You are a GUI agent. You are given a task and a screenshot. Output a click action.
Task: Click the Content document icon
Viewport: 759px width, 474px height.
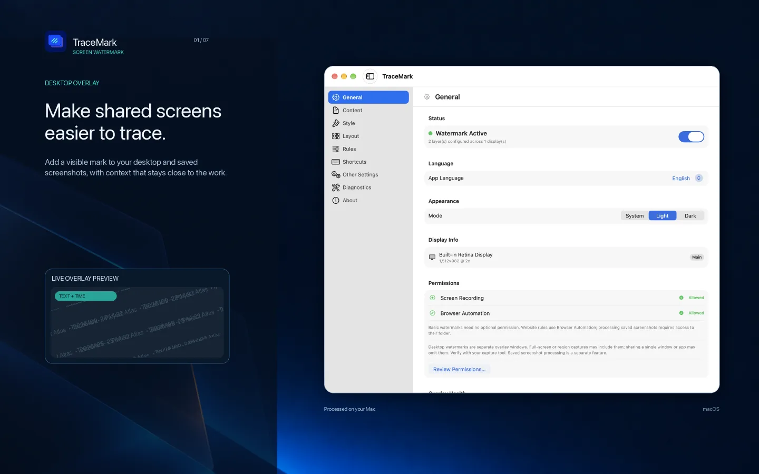[336, 110]
